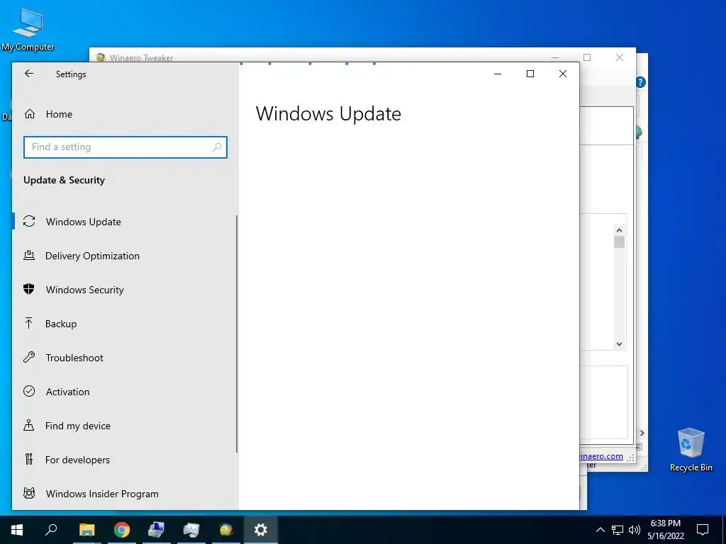Maximize the Winaero Tweaker window
726x544 pixels.
tap(587, 57)
